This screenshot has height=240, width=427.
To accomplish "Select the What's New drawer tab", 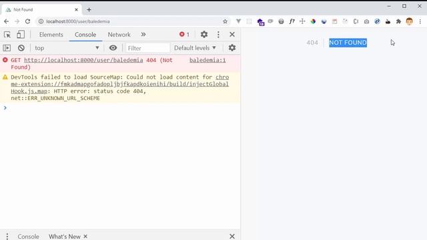I will pyautogui.click(x=65, y=237).
